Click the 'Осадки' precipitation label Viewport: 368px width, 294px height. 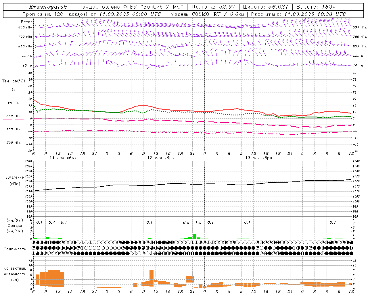pos(15,226)
